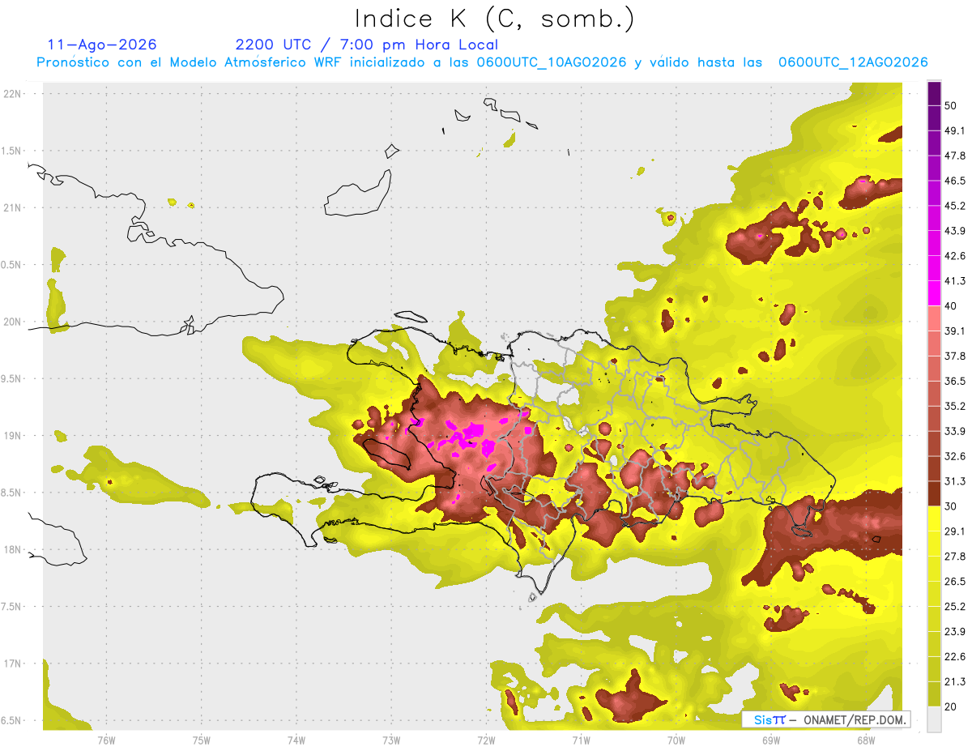This screenshot has width=972, height=751.
Task: Click the color bar value "43.9"
Action: click(954, 231)
